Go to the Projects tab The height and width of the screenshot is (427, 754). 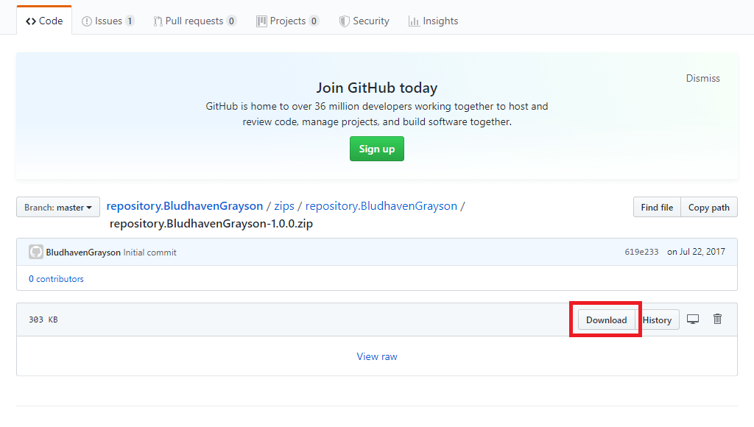[288, 21]
